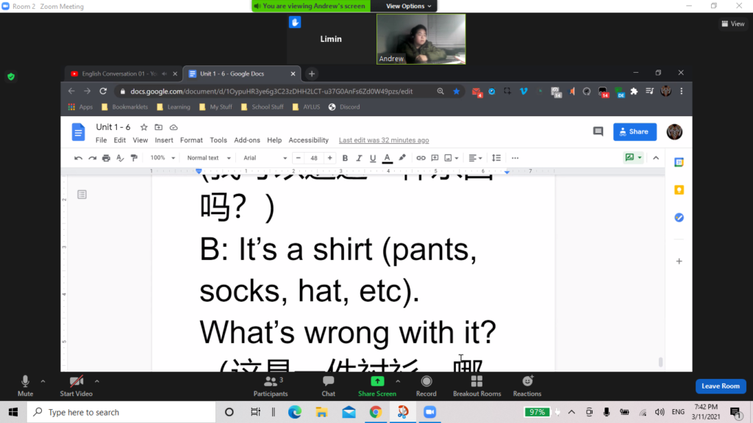Viewport: 753px width, 423px height.
Task: Open the School Stuff bookmarks folder
Action: (263, 107)
